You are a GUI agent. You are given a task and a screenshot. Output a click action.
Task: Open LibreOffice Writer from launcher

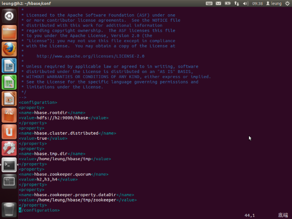click(9, 66)
